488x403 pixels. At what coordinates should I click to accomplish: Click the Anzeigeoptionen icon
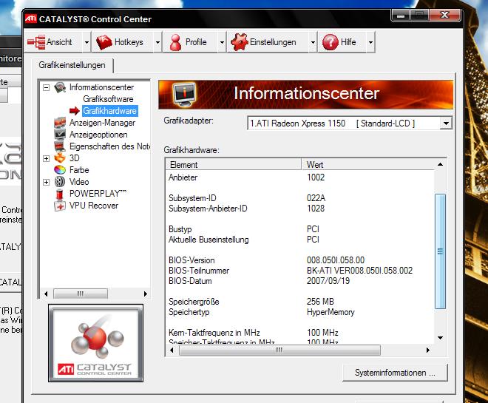60,134
